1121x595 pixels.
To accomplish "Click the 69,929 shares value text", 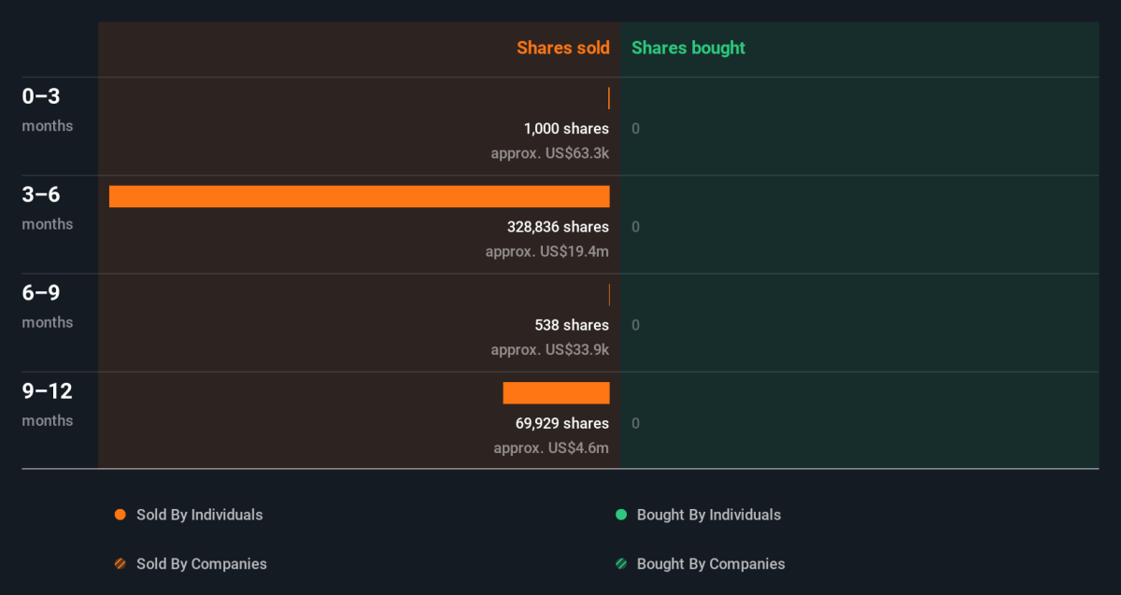I will click(x=562, y=423).
